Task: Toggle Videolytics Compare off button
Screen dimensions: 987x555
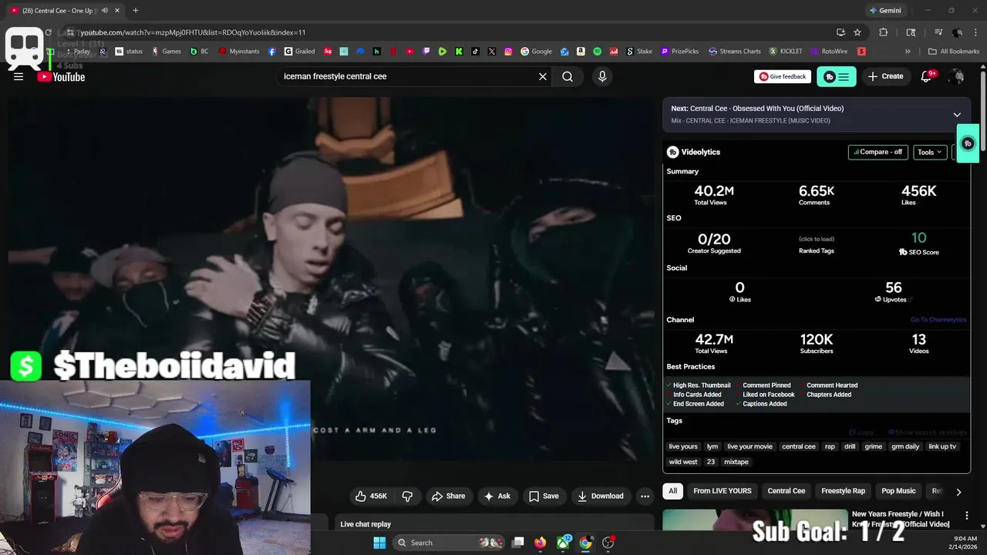Action: pos(878,152)
